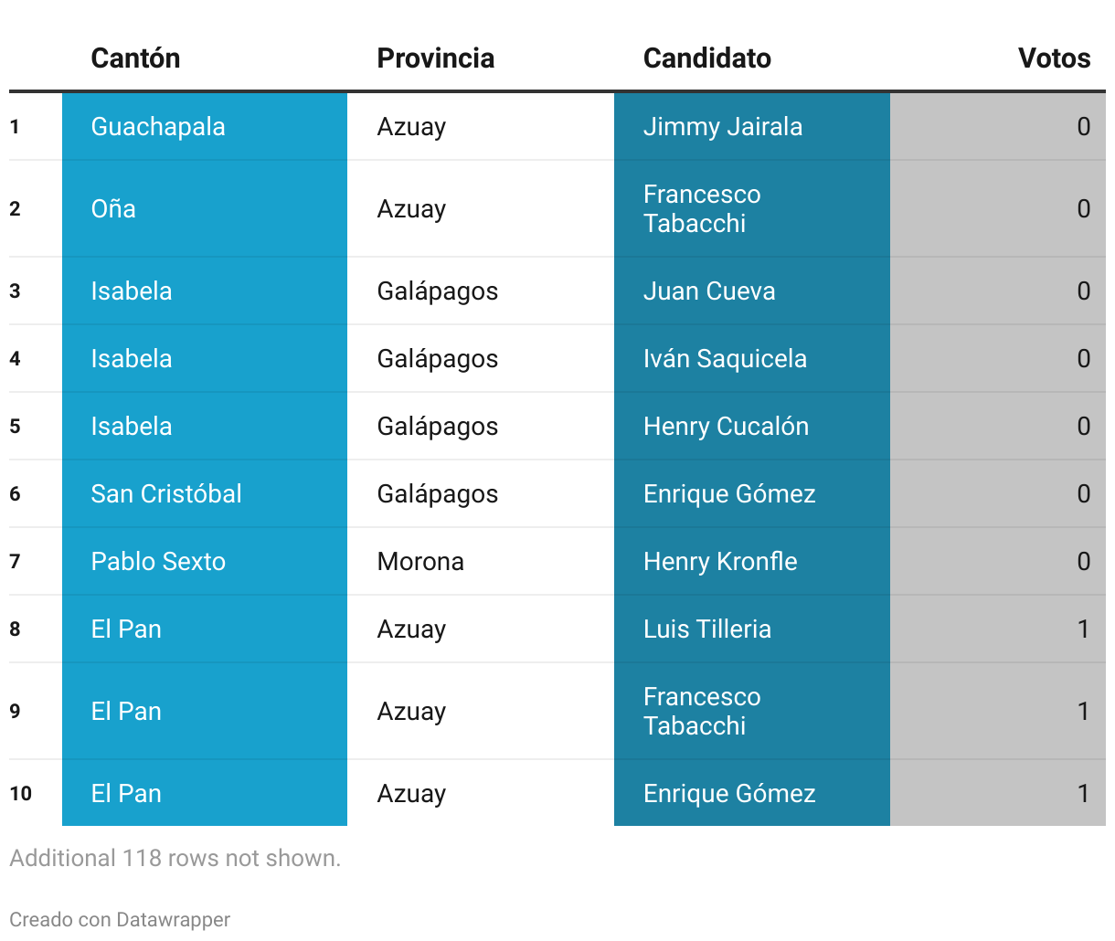Select the Iván Saquicela candidate cell

coord(752,359)
